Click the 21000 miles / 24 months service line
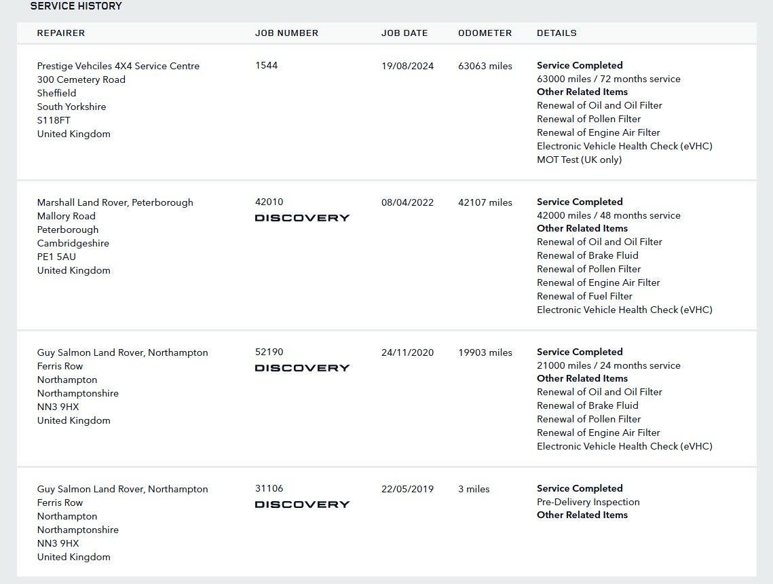773x584 pixels. coord(608,365)
